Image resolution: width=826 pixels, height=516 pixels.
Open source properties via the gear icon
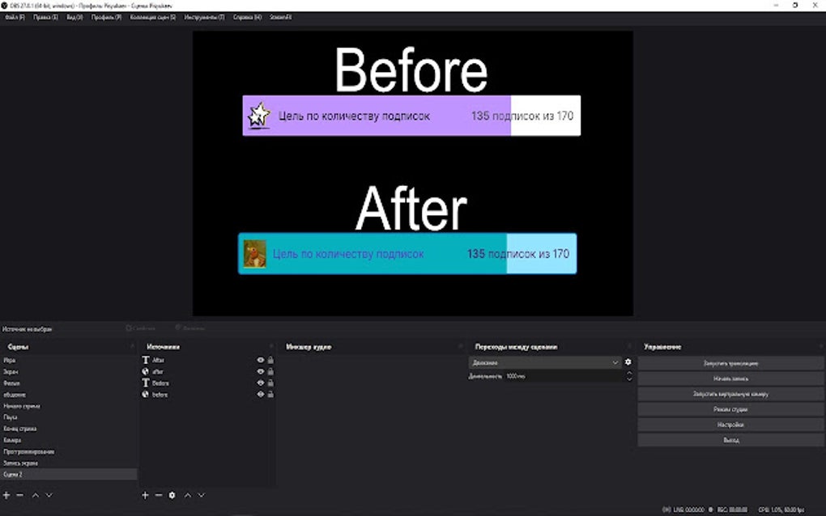click(171, 495)
